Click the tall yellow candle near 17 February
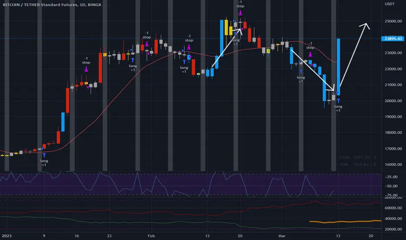 [226, 27]
